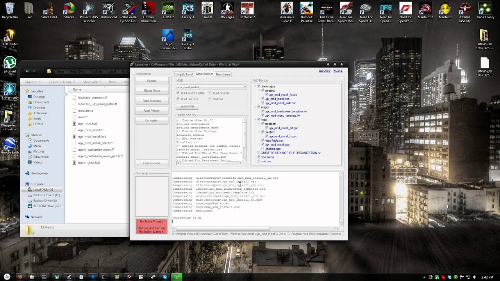Click the Windows Start orb

point(7,277)
